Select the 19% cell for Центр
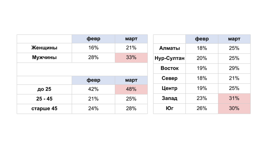Image resolution: width=267 pixels, height=150 pixels. 202,89
